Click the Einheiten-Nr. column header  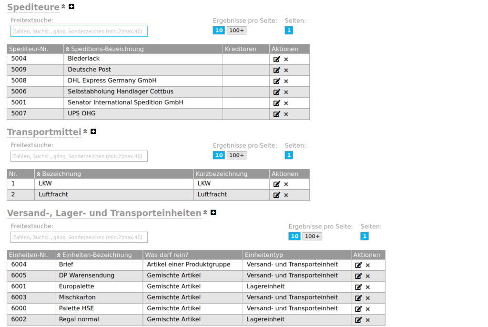tap(31, 255)
